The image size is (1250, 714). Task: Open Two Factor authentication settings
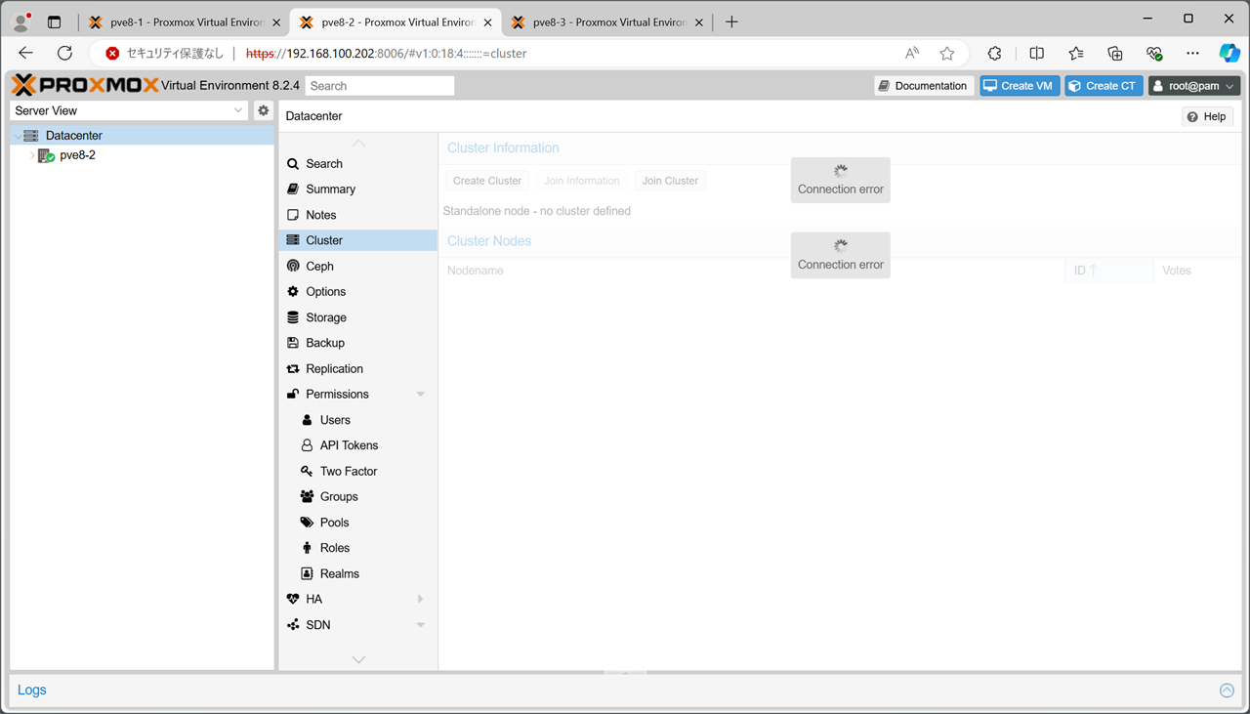point(348,471)
